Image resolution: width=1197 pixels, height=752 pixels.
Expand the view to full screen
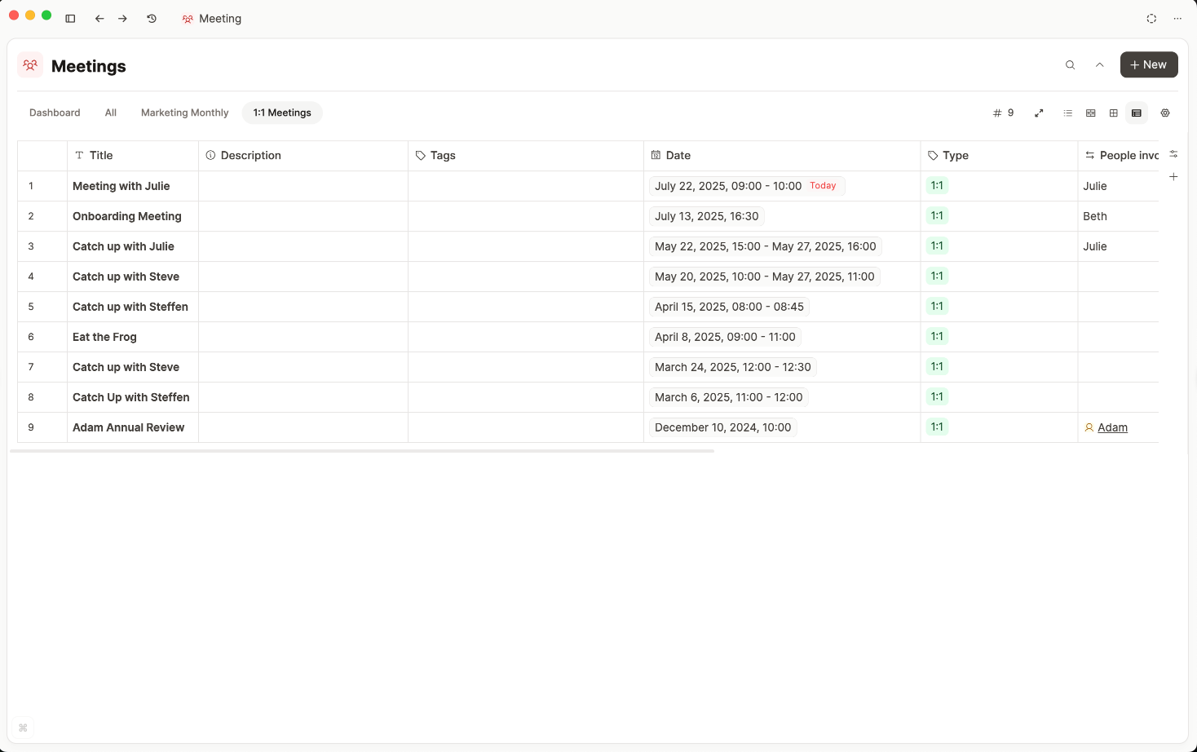[x=1039, y=113]
